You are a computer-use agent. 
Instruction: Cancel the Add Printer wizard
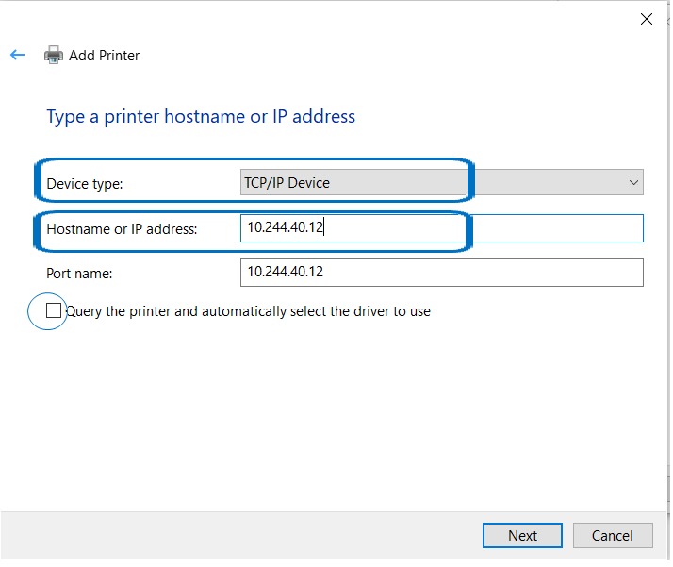[x=612, y=535]
